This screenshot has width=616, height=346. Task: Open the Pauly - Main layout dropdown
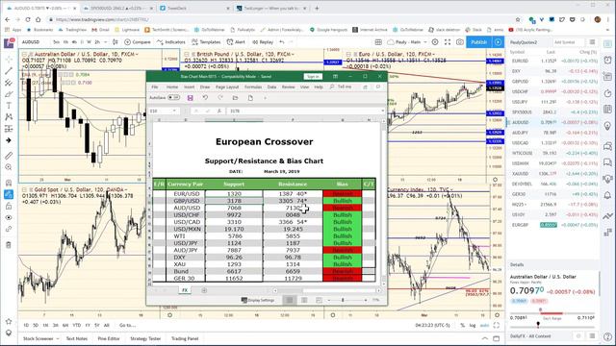(406, 42)
